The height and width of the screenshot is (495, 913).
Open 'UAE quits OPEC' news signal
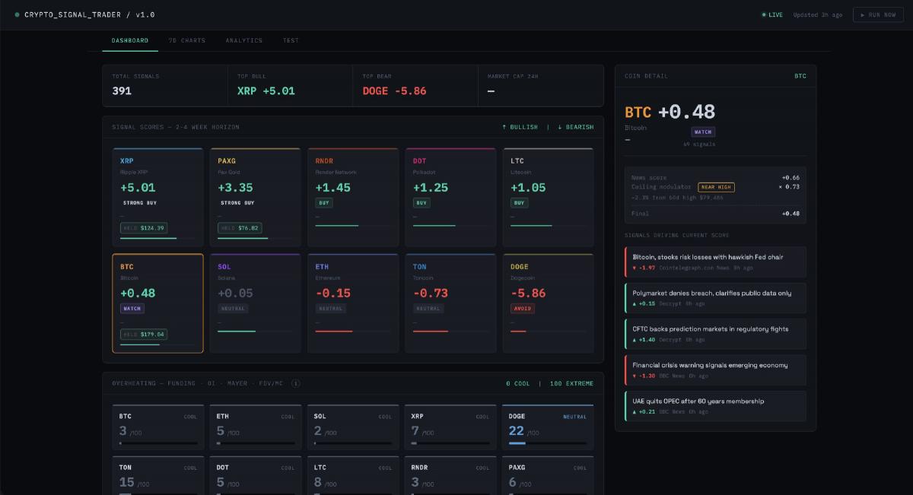point(715,406)
